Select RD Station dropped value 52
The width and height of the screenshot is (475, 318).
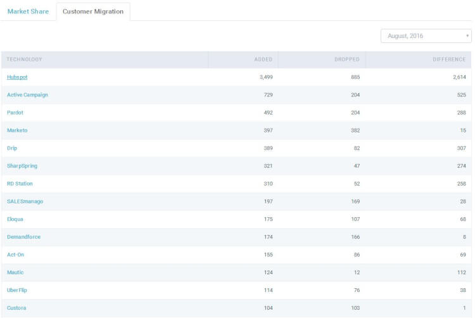coord(357,184)
